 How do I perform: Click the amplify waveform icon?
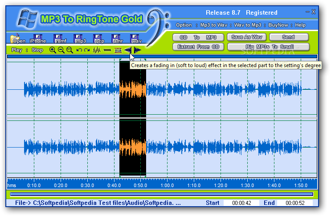[x=97, y=50]
